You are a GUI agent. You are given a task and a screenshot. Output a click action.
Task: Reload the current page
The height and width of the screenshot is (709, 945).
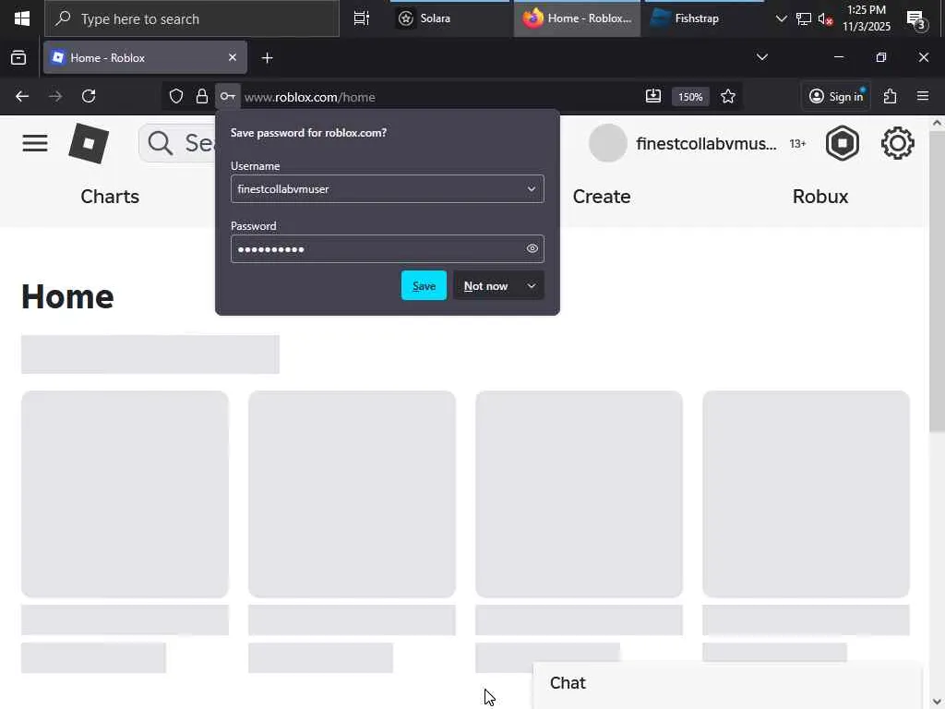click(x=89, y=96)
